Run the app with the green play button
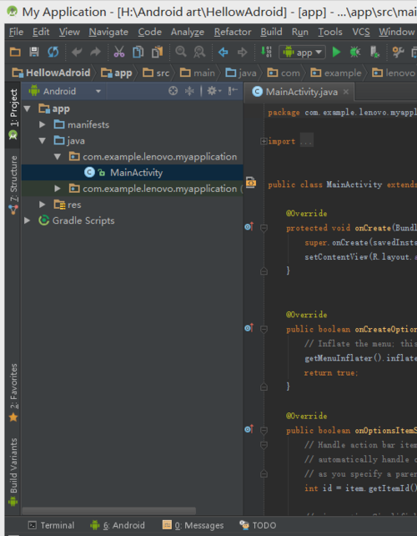This screenshot has width=417, height=536. [336, 52]
